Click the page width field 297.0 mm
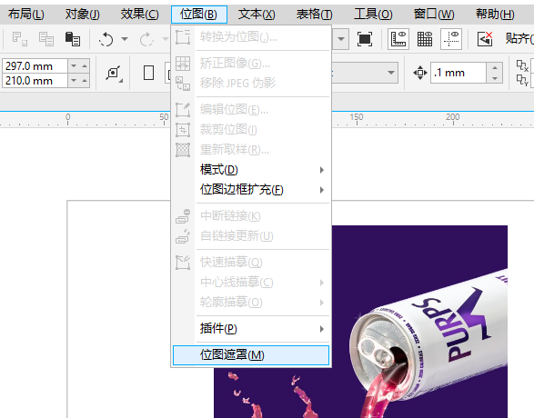The image size is (534, 418). (x=35, y=66)
